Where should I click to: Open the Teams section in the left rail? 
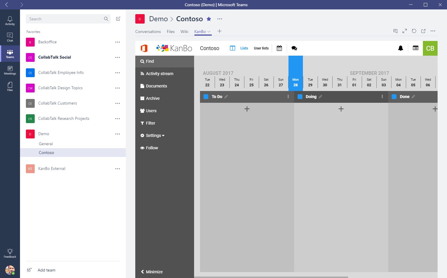(x=10, y=54)
